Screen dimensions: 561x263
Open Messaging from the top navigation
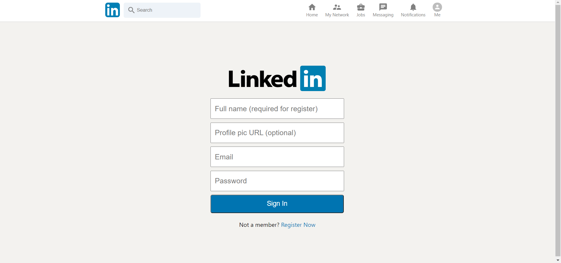[x=383, y=7]
